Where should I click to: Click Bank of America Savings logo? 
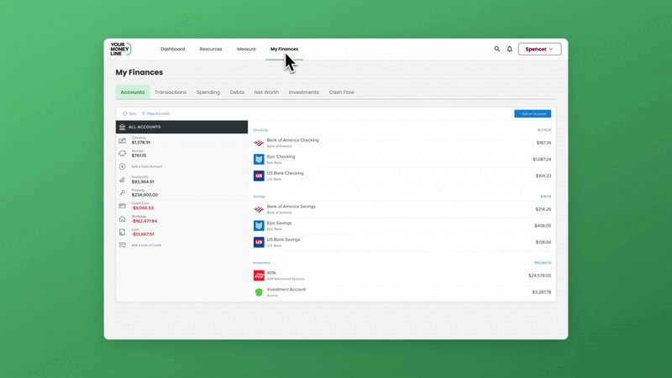point(259,209)
